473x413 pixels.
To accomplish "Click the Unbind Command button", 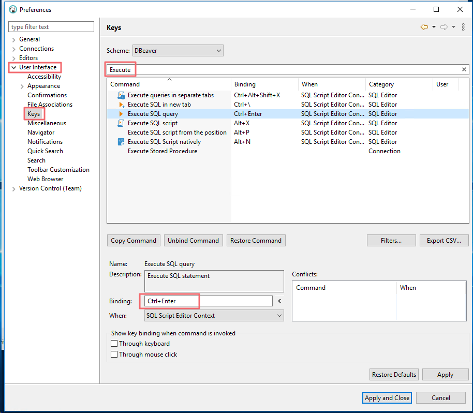I will coord(193,240).
